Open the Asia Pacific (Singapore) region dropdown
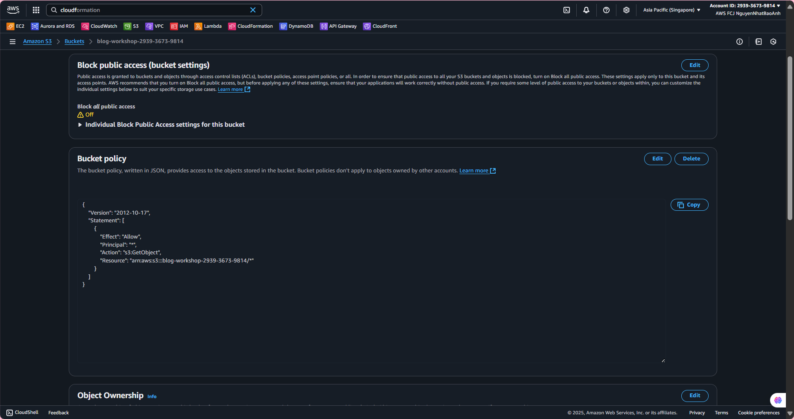This screenshot has width=794, height=419. pos(671,10)
